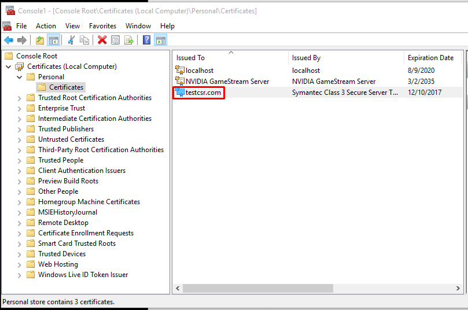The height and width of the screenshot is (310, 468).
Task: Expand the Trusted Publishers node
Action: pos(20,130)
